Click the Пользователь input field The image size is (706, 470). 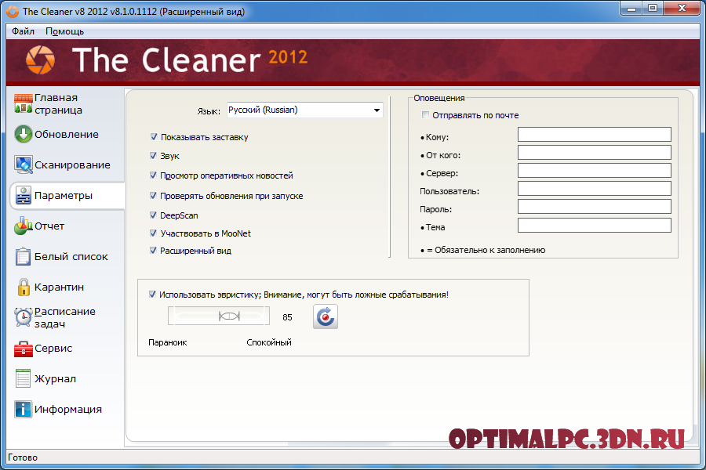point(595,188)
